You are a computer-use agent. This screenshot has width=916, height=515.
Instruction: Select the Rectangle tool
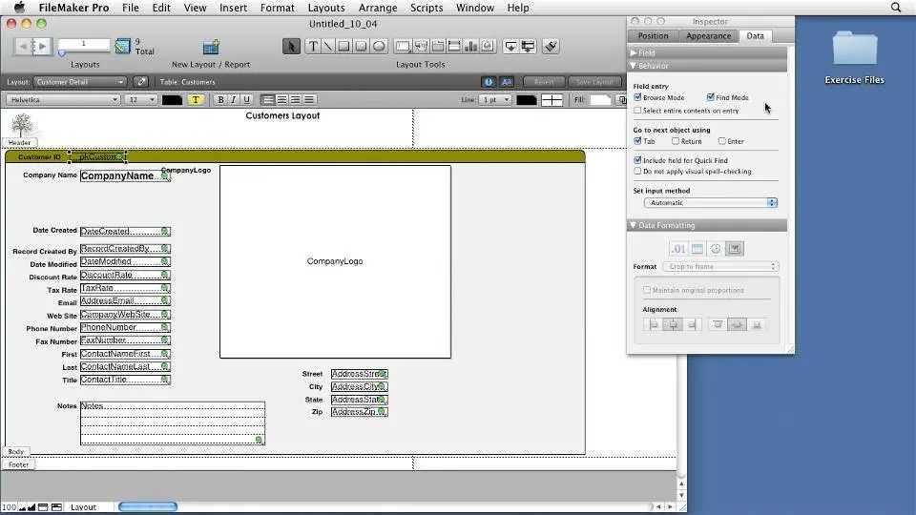(x=344, y=46)
